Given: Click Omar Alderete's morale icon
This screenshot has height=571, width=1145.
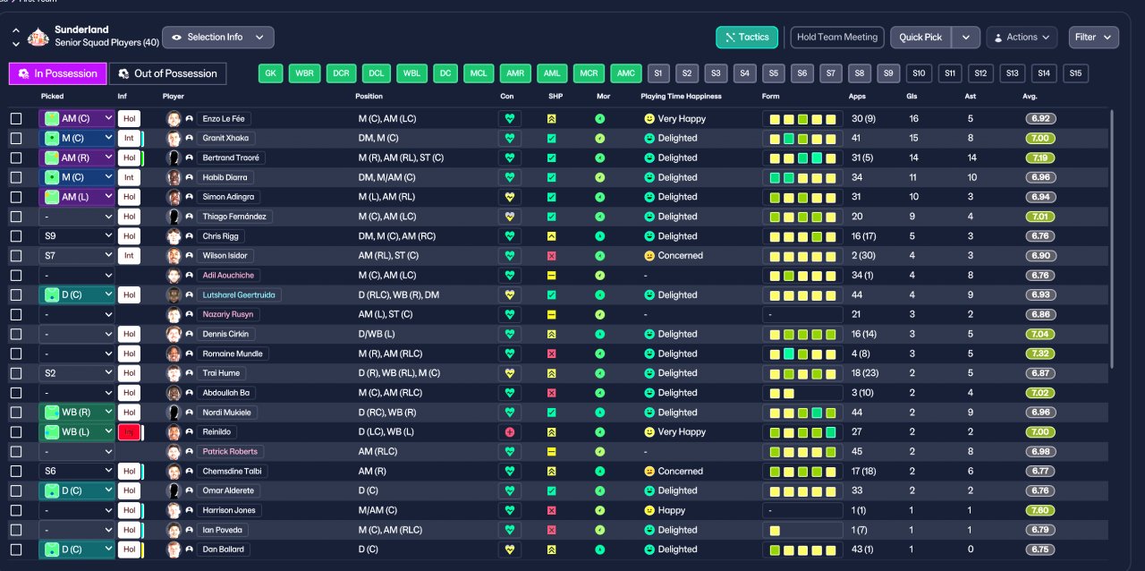Looking at the screenshot, I should (x=599, y=490).
